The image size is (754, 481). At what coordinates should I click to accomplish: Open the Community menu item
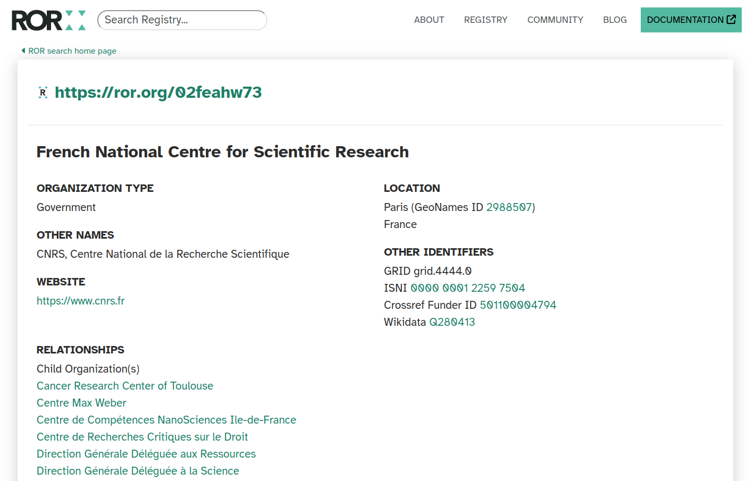coord(555,20)
